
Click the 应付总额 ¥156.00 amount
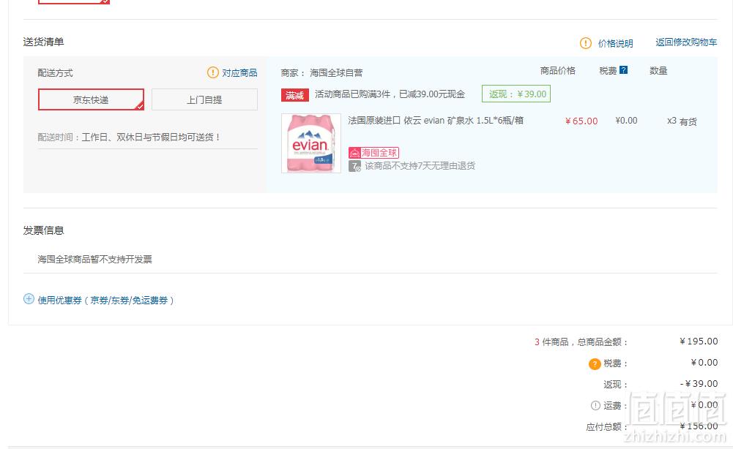tap(699, 426)
